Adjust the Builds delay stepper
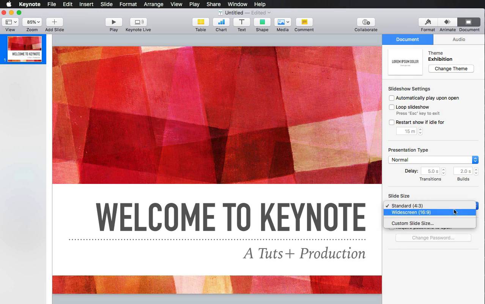 point(476,171)
